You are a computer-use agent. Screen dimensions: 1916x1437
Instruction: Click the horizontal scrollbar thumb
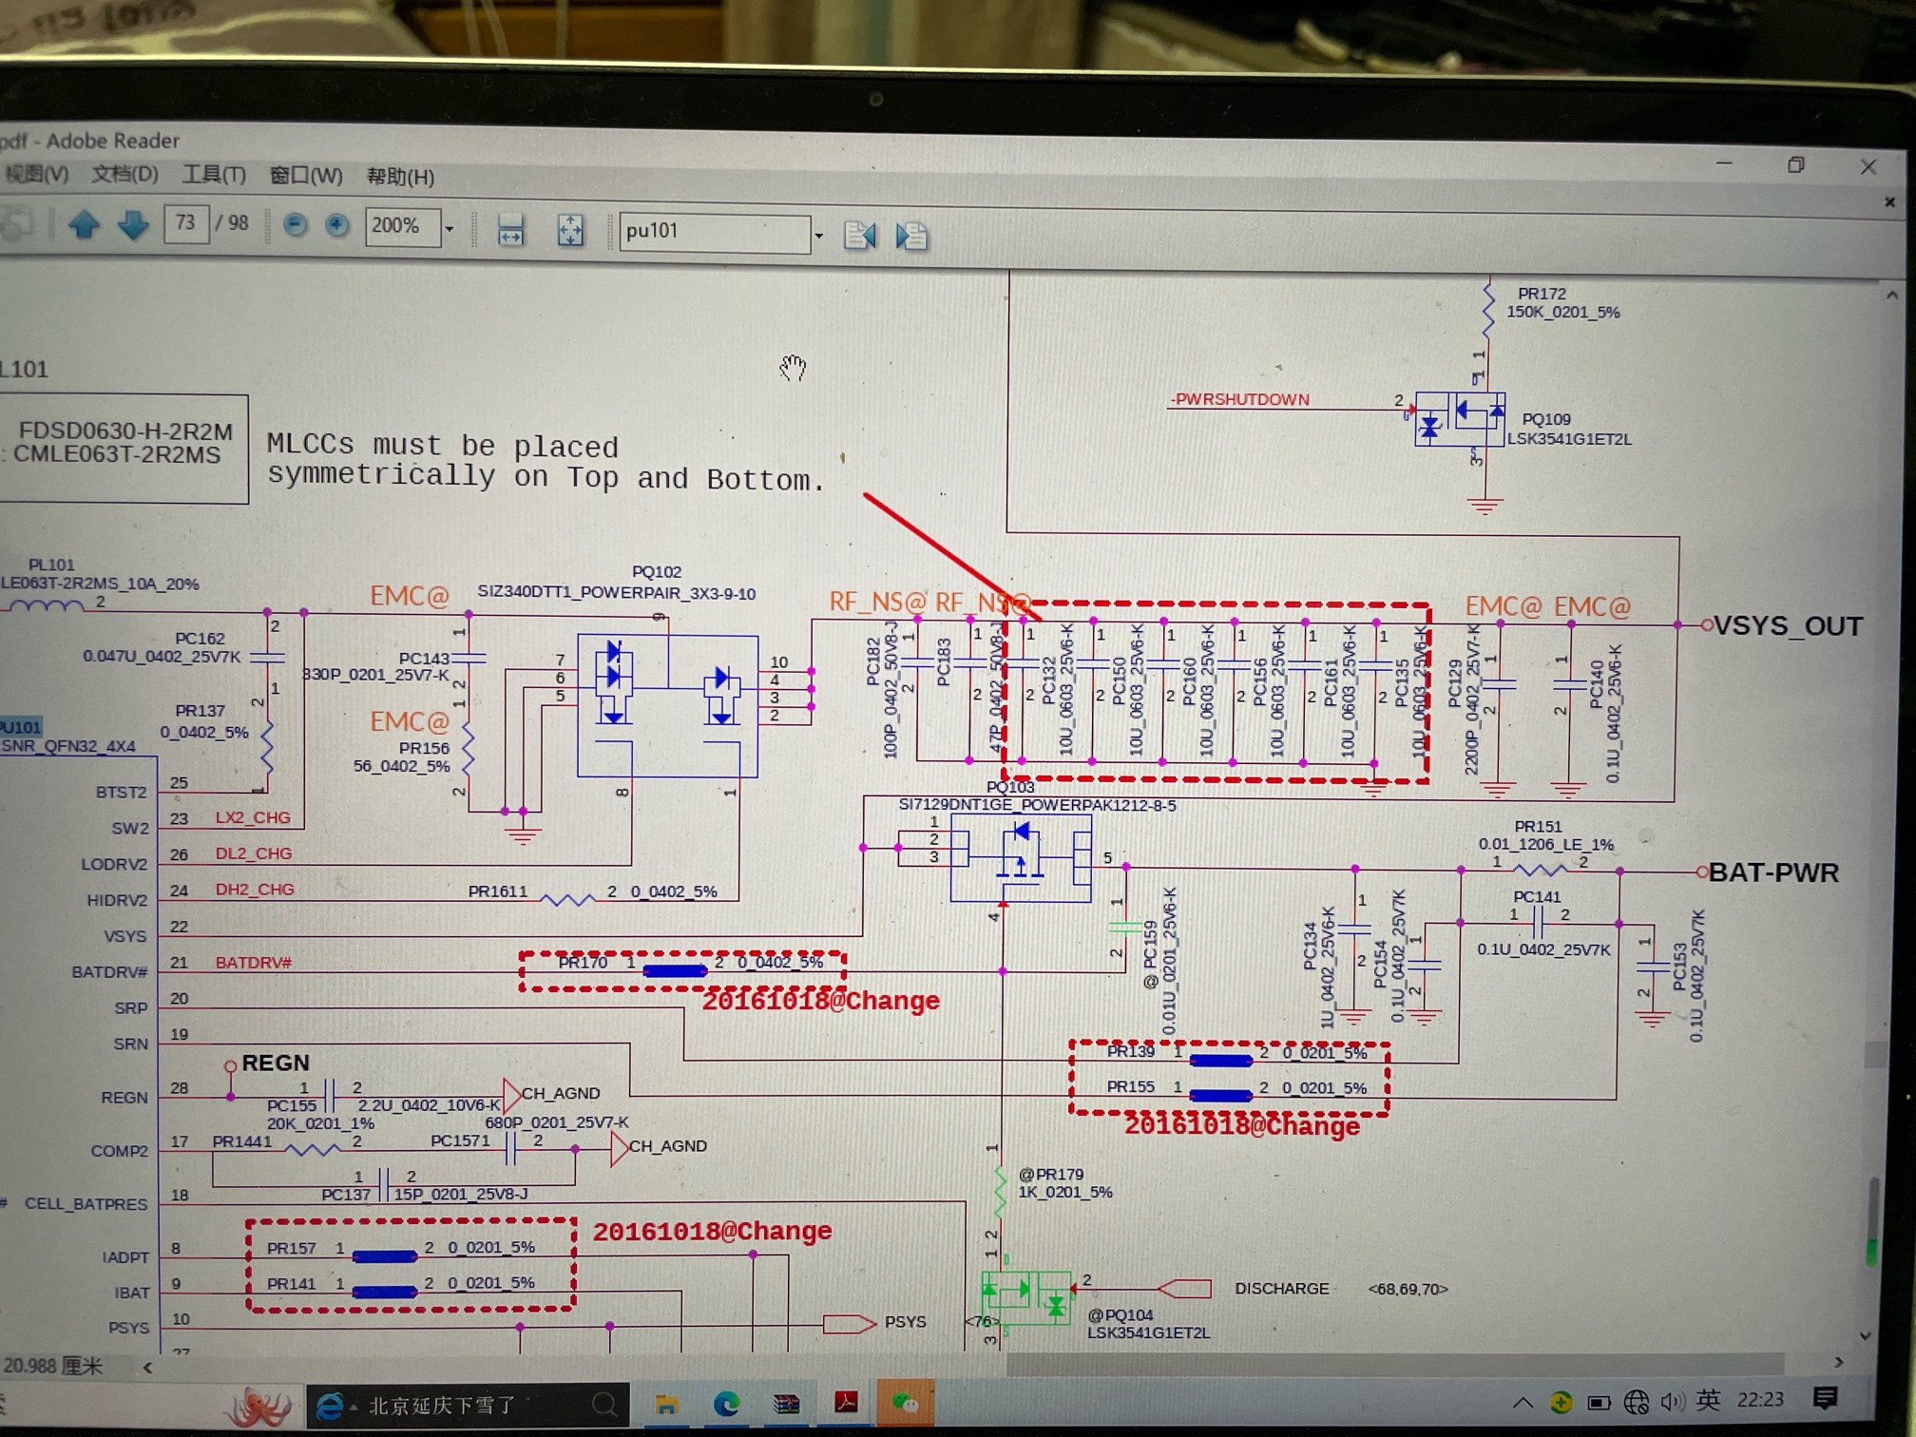tap(1394, 1364)
